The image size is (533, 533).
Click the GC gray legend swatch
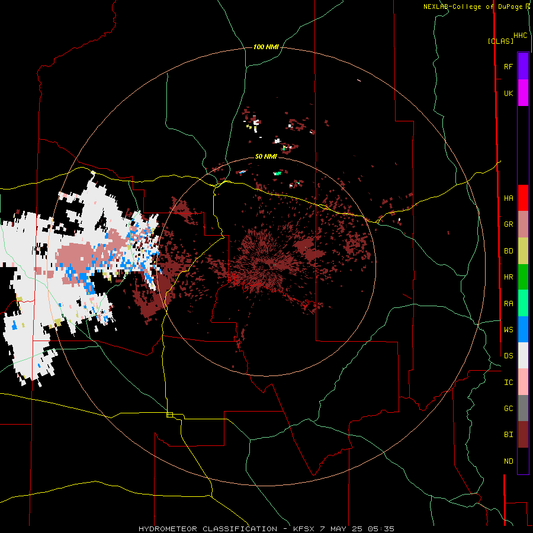(x=523, y=408)
